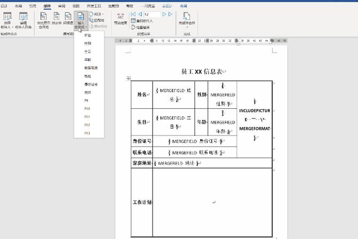
Task: Open the 加载项 Add-ins tab
Action: [x=113, y=6]
